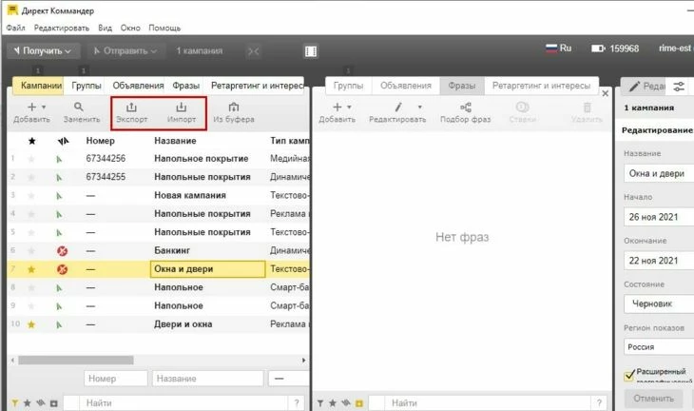Click the filter funnel icon in phrases panel
Viewport: 694px width, 411px height.
point(320,403)
